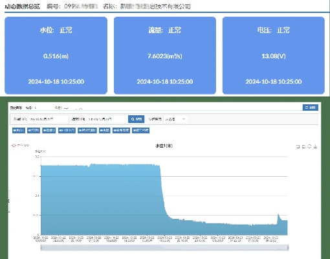Select the last blue data tag below the search bar
This screenshot has height=259, width=330.
pos(140,130)
